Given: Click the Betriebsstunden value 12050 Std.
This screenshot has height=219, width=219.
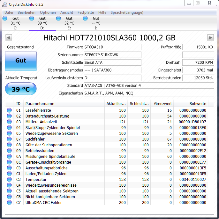Looking at the screenshot, I should (x=198, y=78).
